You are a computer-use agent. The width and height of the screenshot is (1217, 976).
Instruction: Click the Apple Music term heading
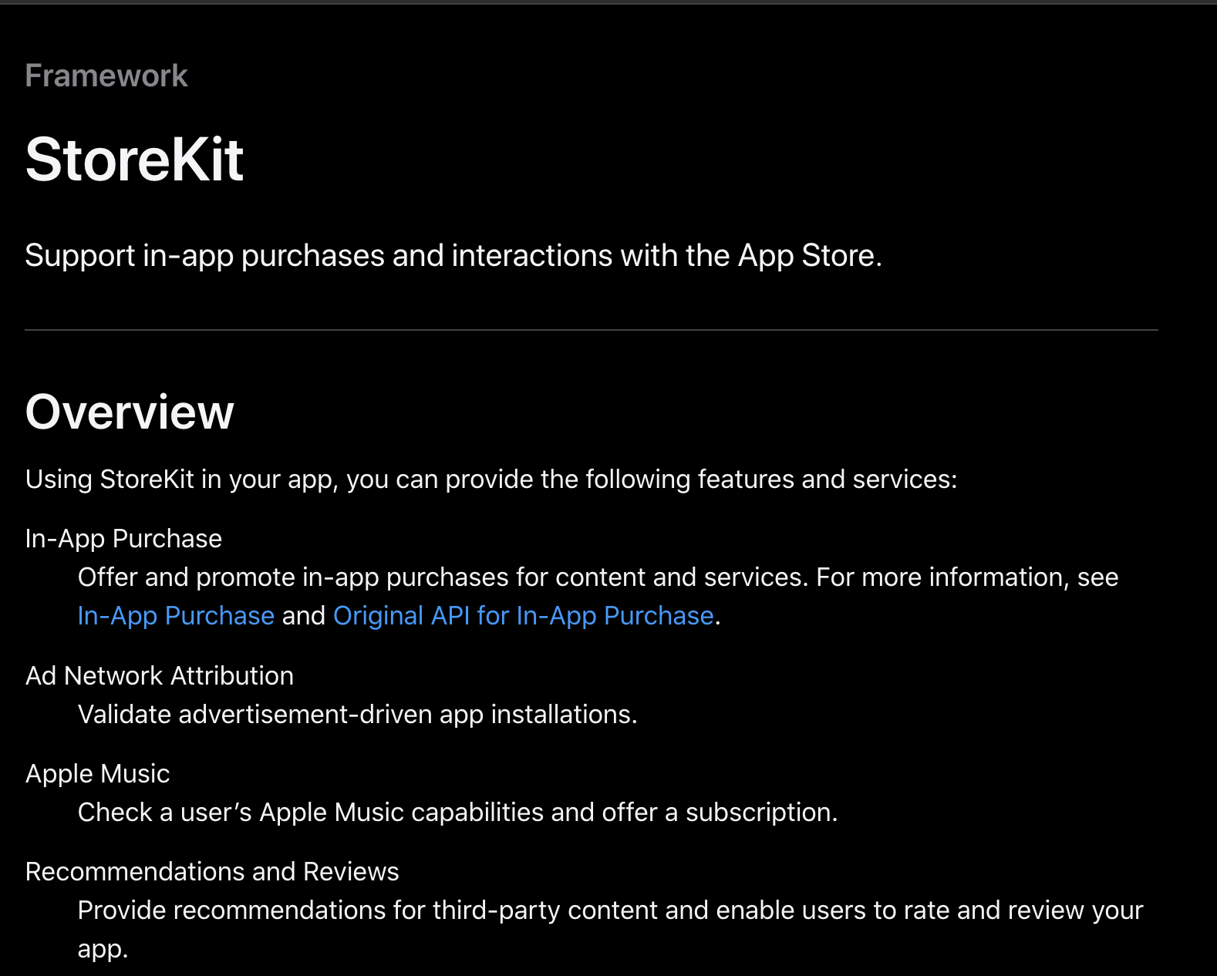click(98, 773)
